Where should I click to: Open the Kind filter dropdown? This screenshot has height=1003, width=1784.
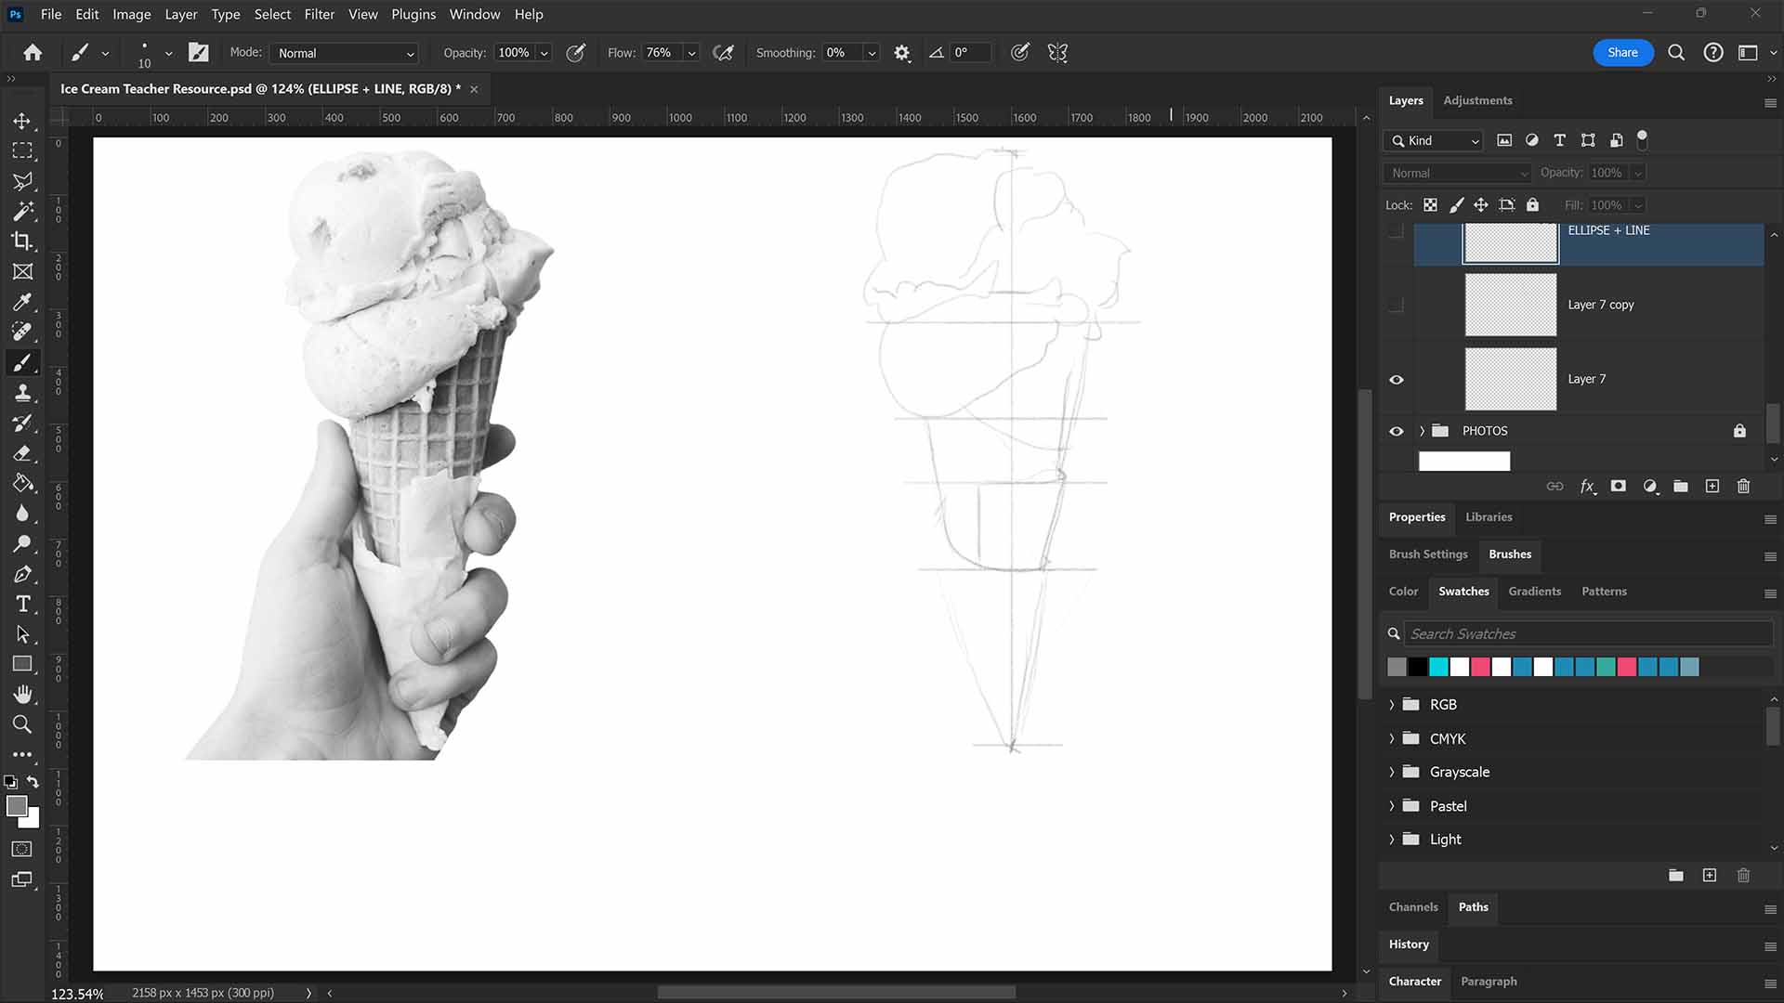pos(1433,140)
